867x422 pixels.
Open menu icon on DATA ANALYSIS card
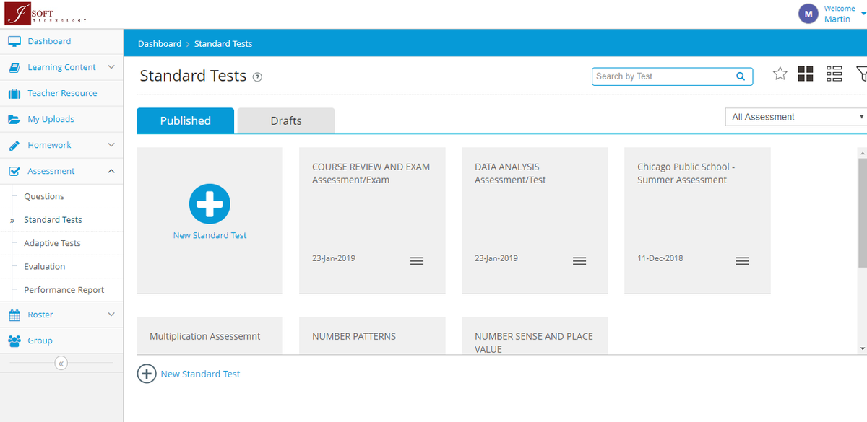coord(579,261)
